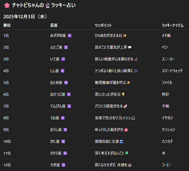Click the light bulb emoji in the 6位 row

pos(123,94)
